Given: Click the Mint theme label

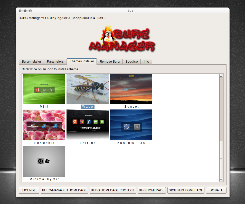Looking at the screenshot, I should tap(44, 107).
